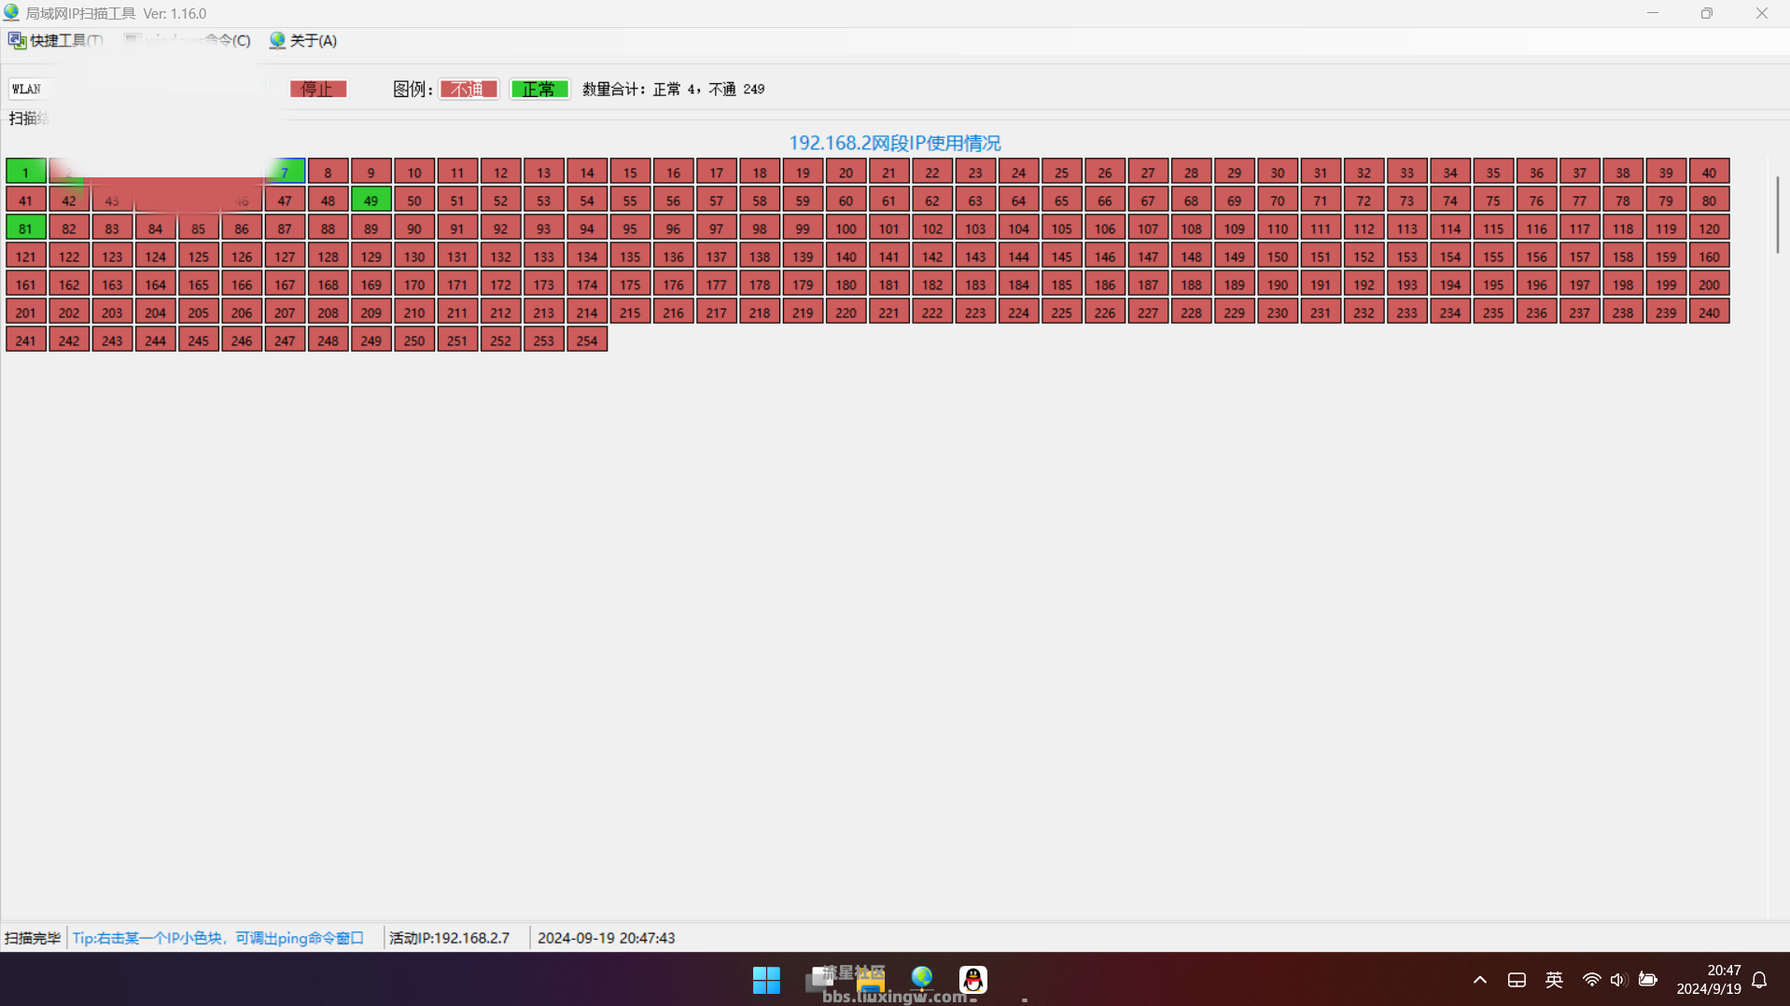
Task: Select IP block 254
Action: (587, 340)
